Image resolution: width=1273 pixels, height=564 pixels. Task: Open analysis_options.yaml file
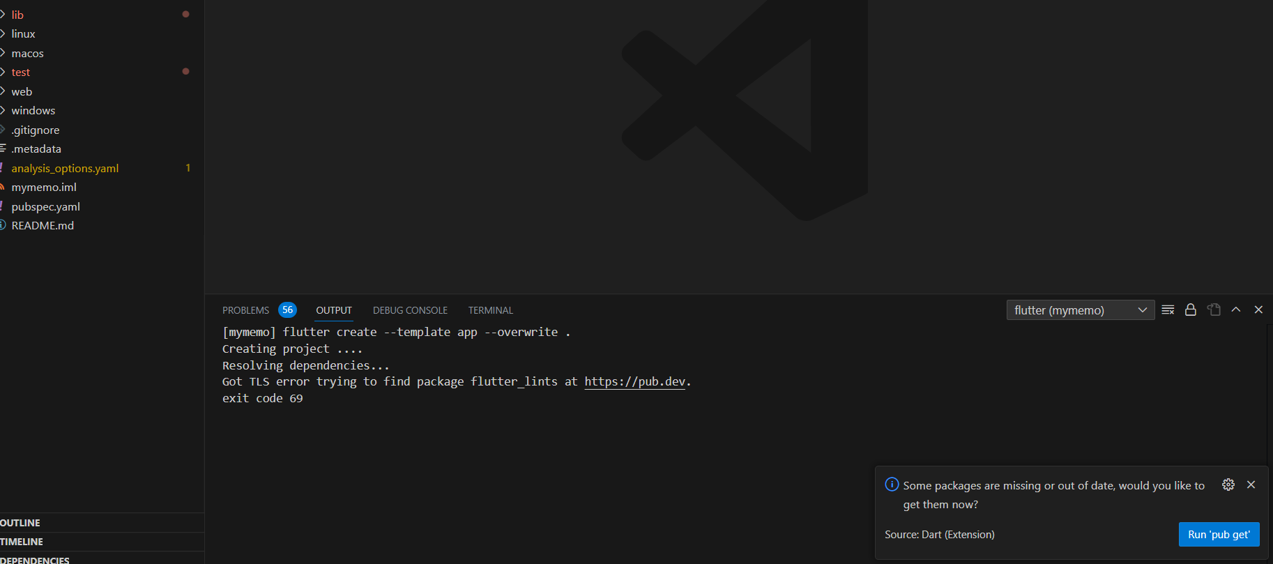102,168
